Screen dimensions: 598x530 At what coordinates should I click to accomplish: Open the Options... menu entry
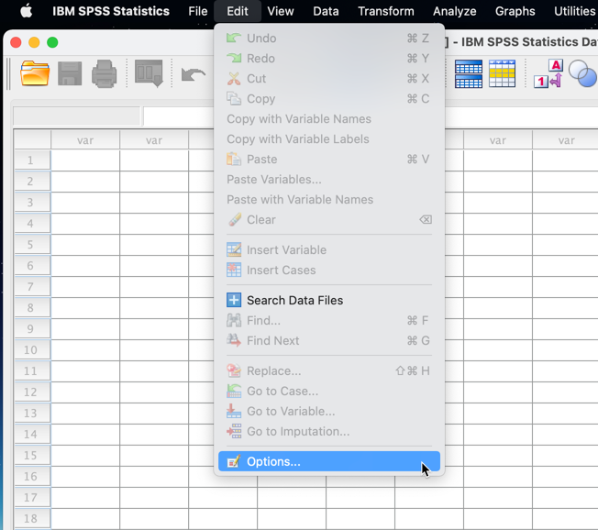pyautogui.click(x=328, y=461)
